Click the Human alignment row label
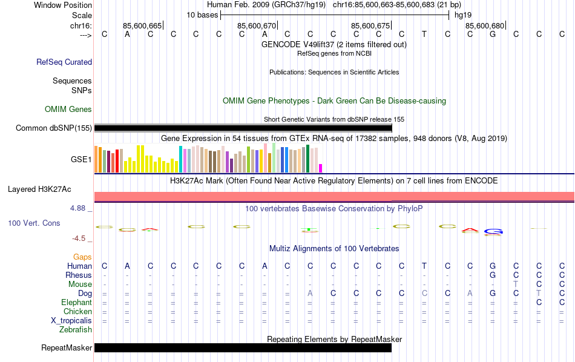Screen dimensions: 575x362 pyautogui.click(x=79, y=266)
